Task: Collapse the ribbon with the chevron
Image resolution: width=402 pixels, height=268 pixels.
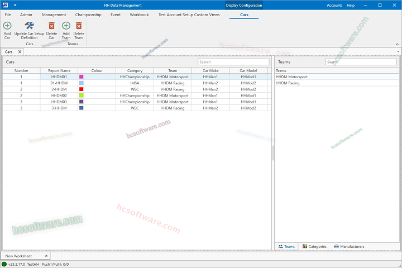Action: (397, 44)
